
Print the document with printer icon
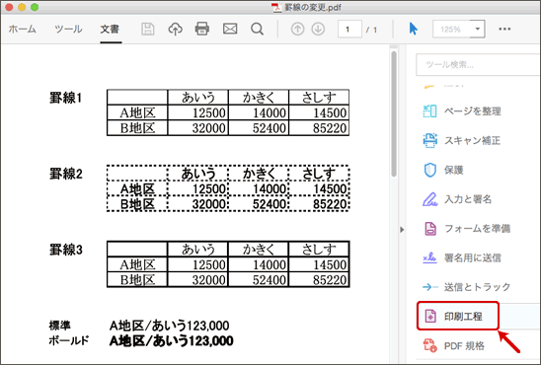202,29
